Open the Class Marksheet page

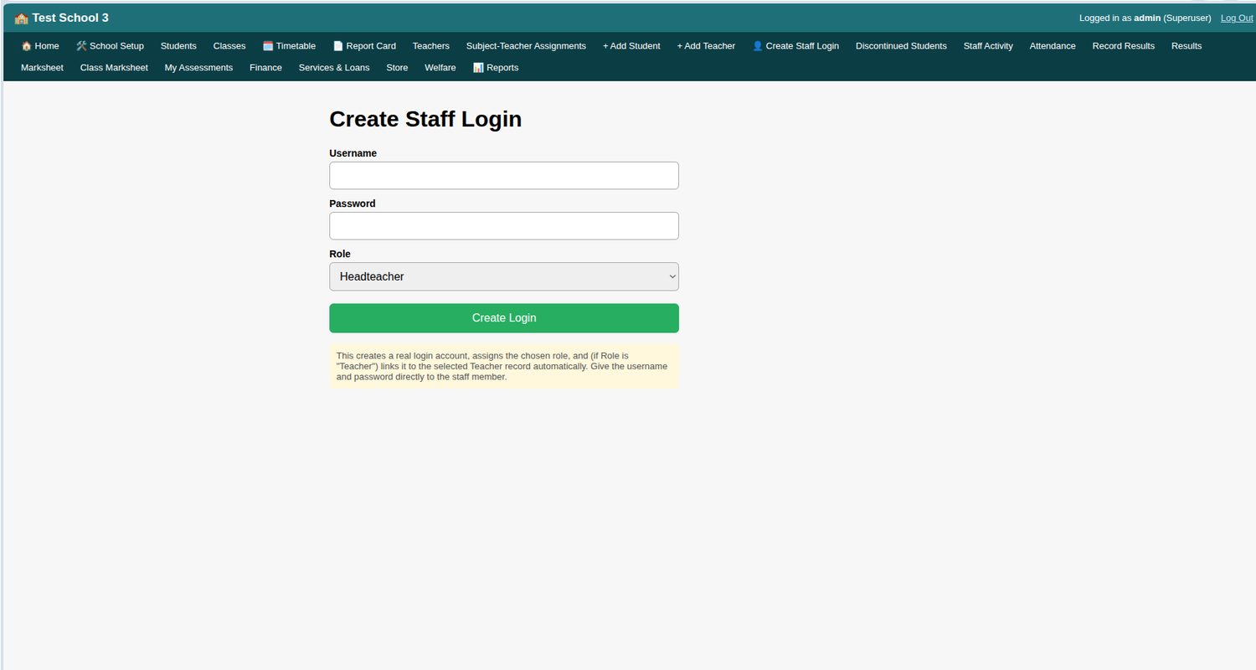(114, 68)
